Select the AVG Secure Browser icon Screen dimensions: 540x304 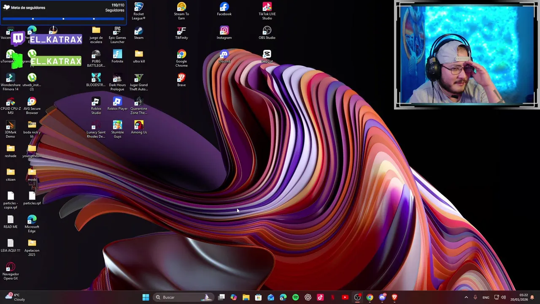click(x=32, y=106)
